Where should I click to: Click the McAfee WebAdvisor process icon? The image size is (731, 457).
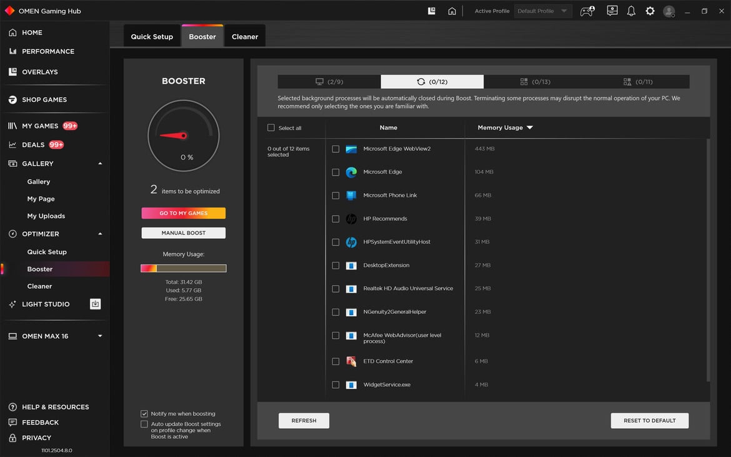pos(351,335)
